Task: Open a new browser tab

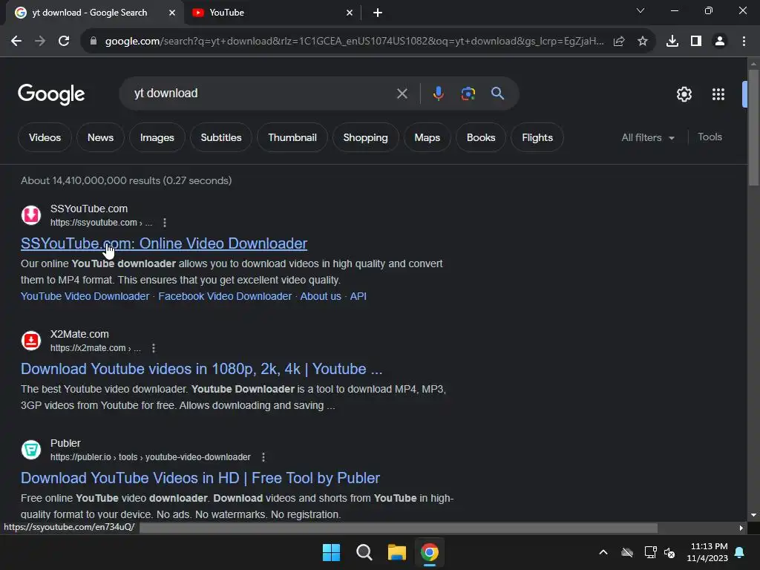Action: pyautogui.click(x=378, y=13)
